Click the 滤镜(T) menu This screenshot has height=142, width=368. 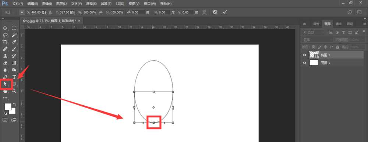coord(106,4)
